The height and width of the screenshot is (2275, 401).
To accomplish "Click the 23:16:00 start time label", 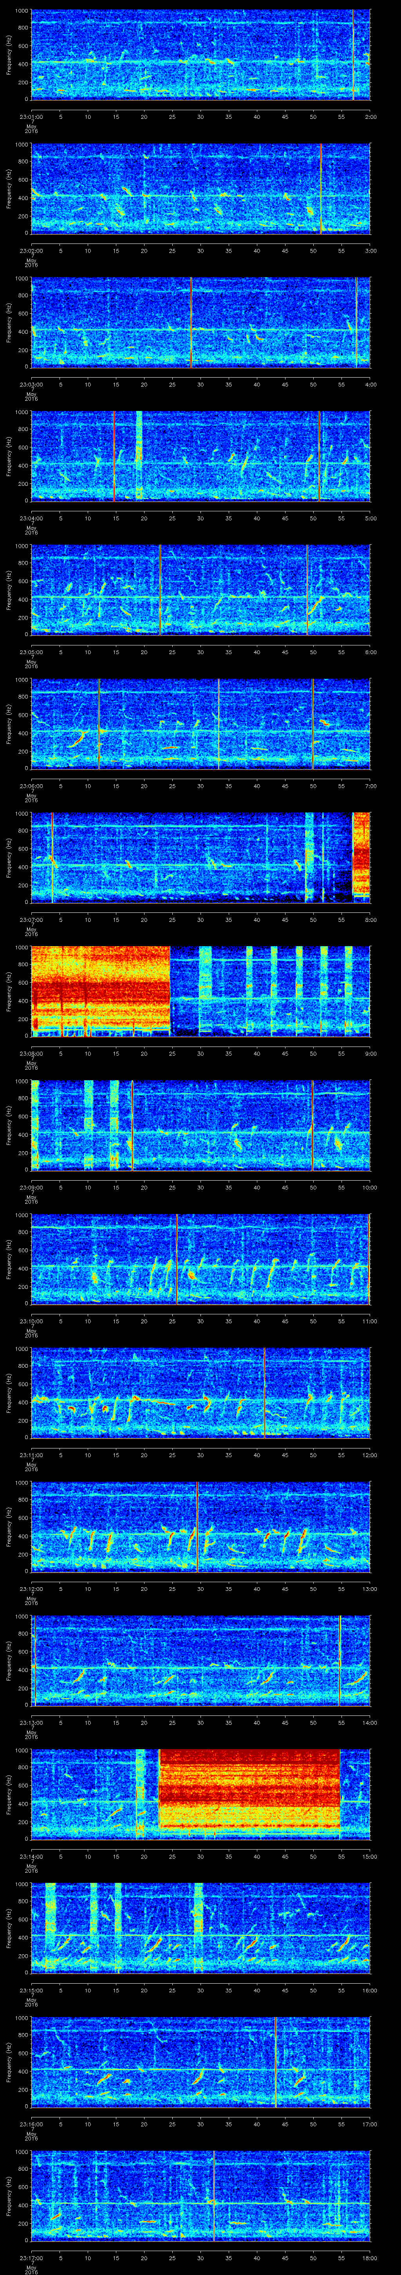I will pos(32,2123).
